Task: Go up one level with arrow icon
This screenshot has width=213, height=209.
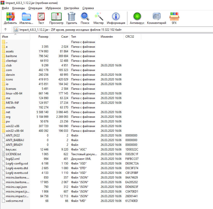Action: (x=5, y=29)
